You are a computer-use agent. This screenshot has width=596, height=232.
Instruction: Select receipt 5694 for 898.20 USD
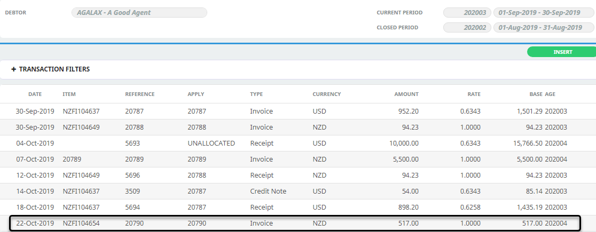point(298,207)
